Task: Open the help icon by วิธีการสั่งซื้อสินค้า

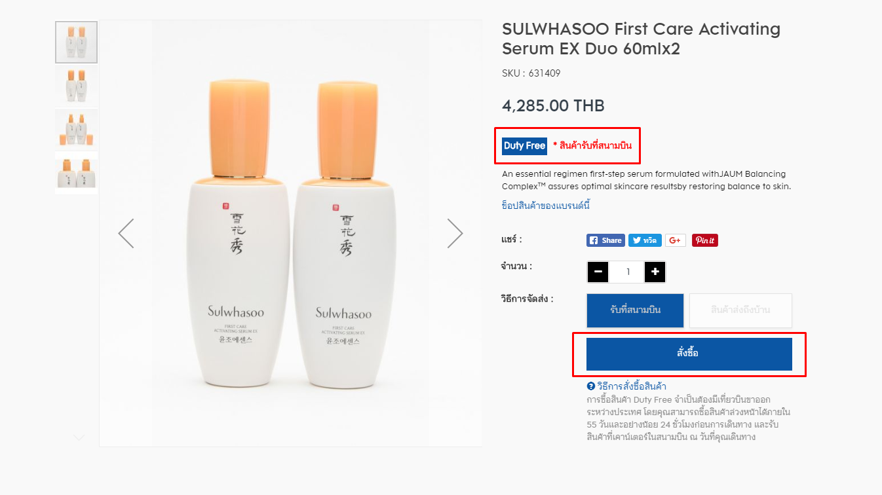Action: point(591,386)
